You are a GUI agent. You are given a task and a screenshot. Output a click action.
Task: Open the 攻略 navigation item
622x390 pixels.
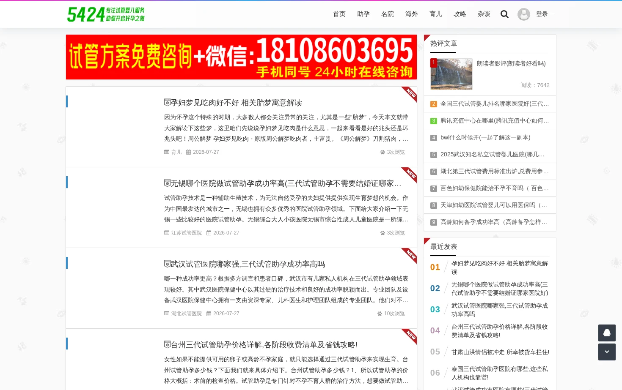click(x=460, y=14)
